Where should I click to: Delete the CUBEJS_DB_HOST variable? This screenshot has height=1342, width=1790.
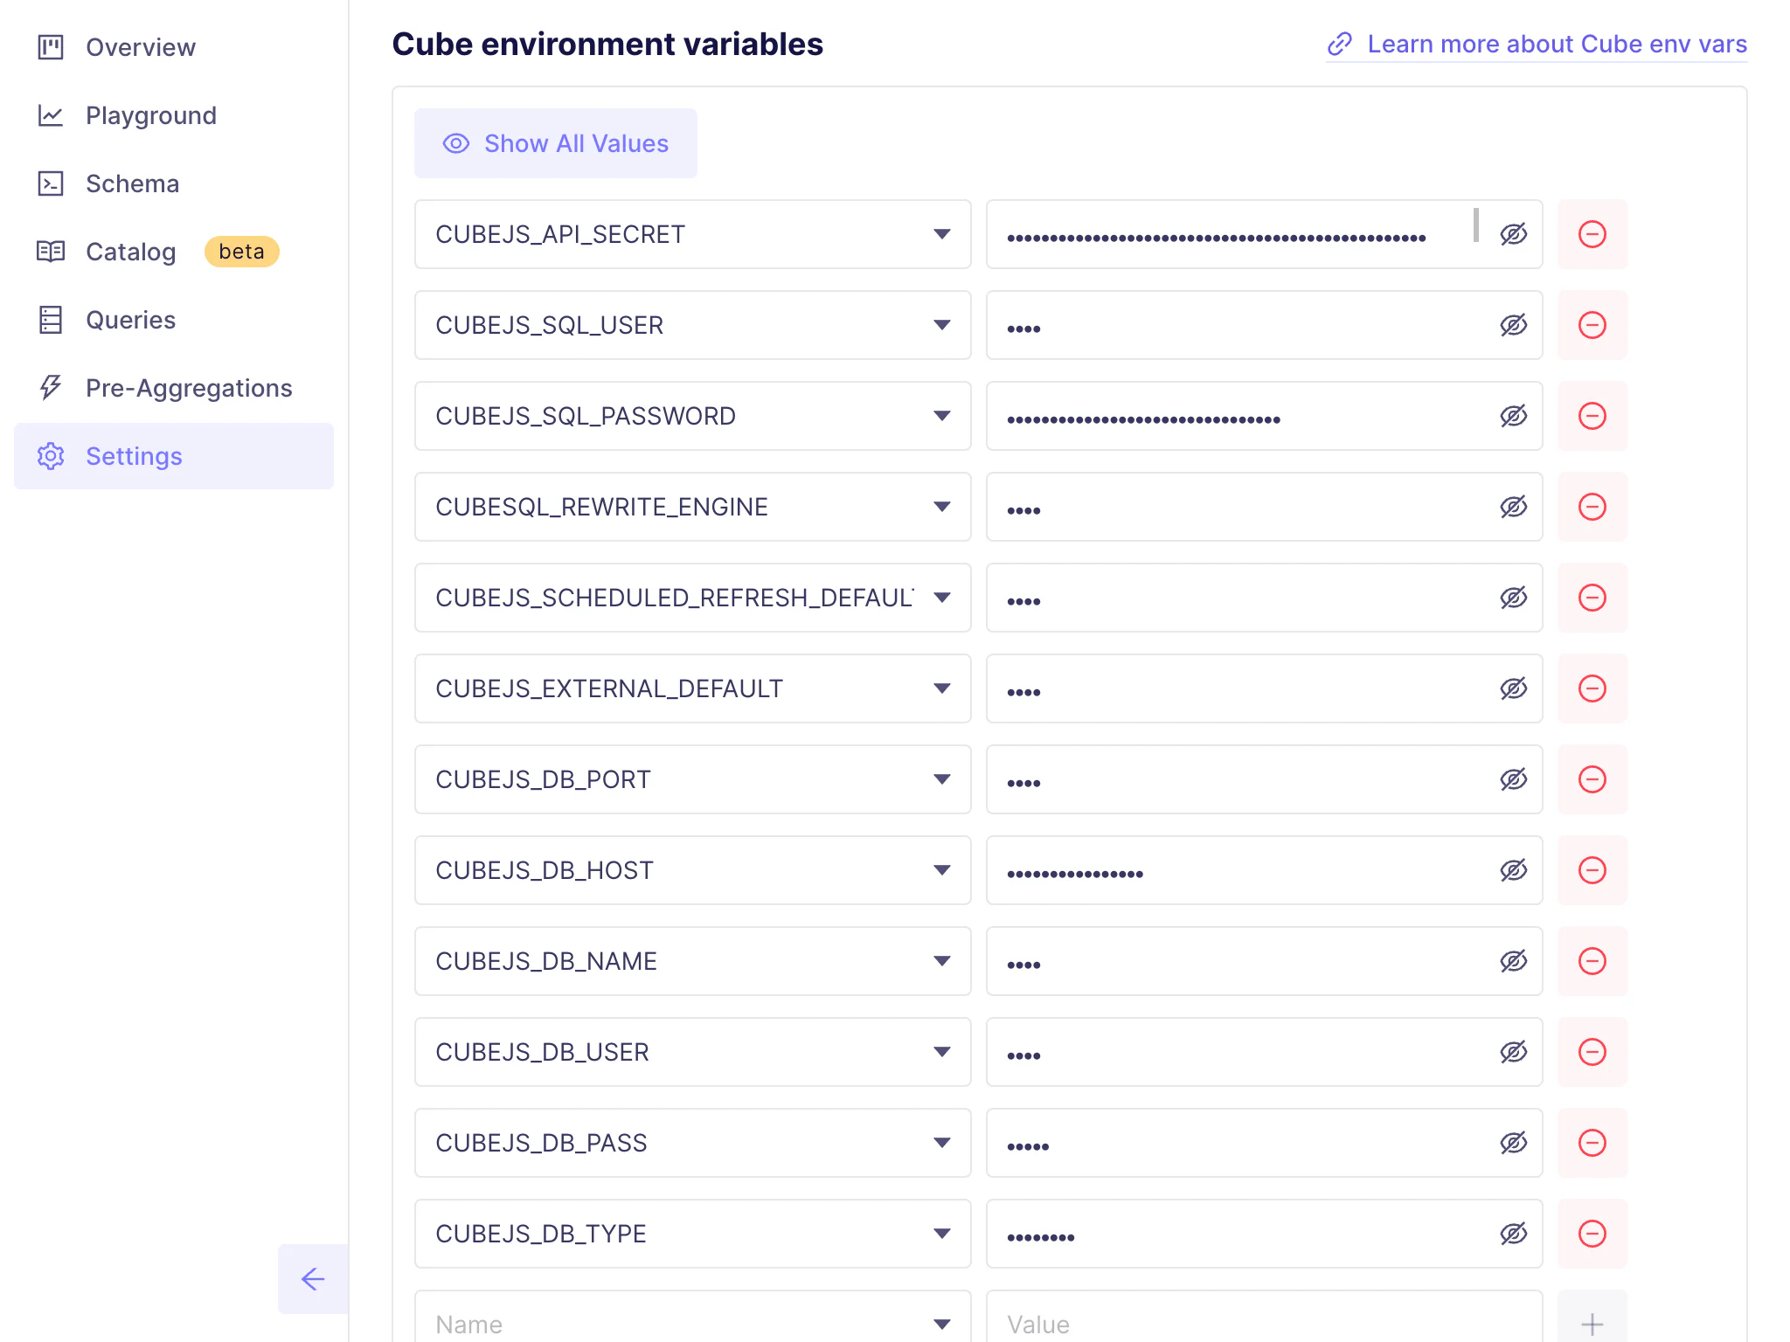pyautogui.click(x=1592, y=870)
